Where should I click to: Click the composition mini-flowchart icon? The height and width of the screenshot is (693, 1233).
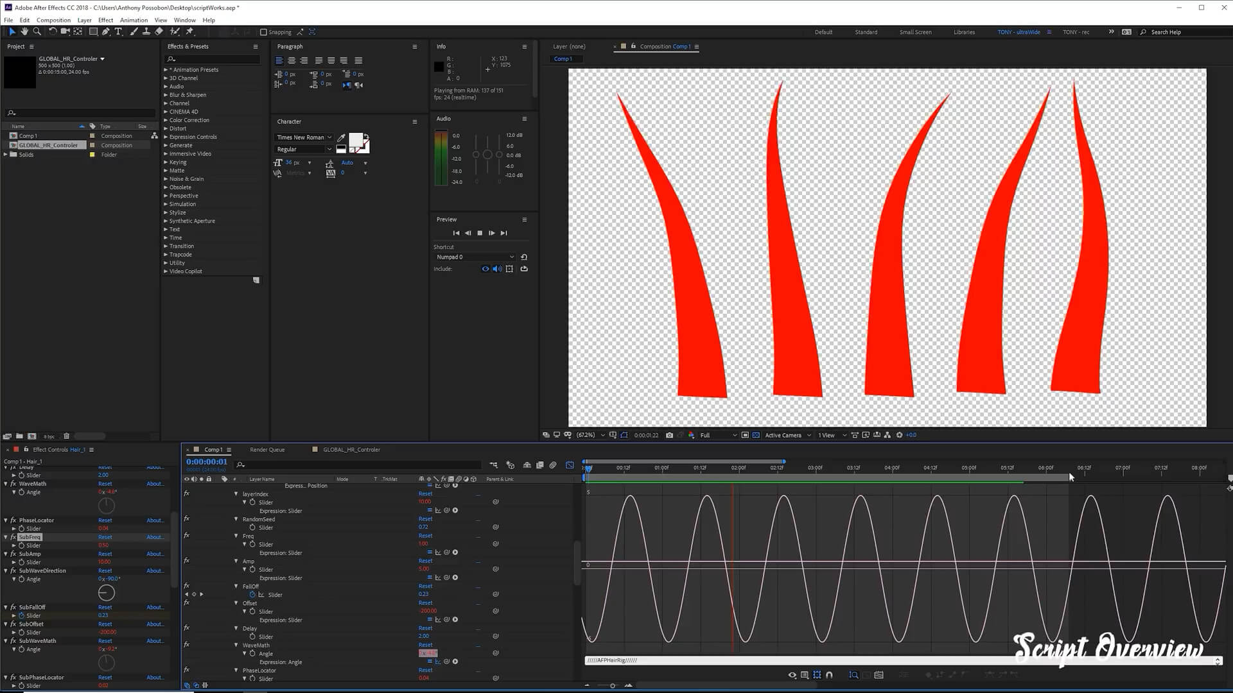tap(493, 465)
